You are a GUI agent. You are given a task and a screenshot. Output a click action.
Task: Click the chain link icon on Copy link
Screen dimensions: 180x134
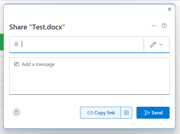90,113
